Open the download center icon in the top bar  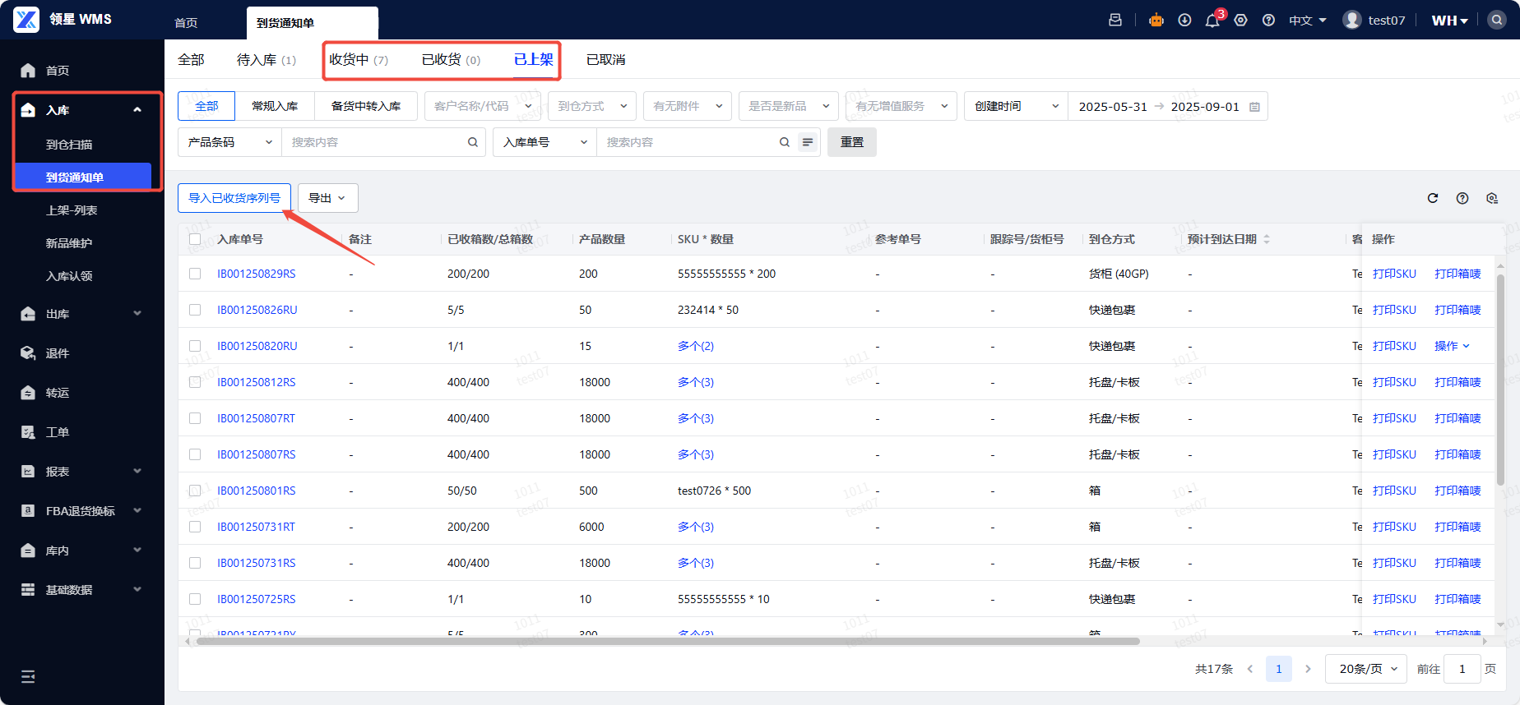tap(1184, 21)
